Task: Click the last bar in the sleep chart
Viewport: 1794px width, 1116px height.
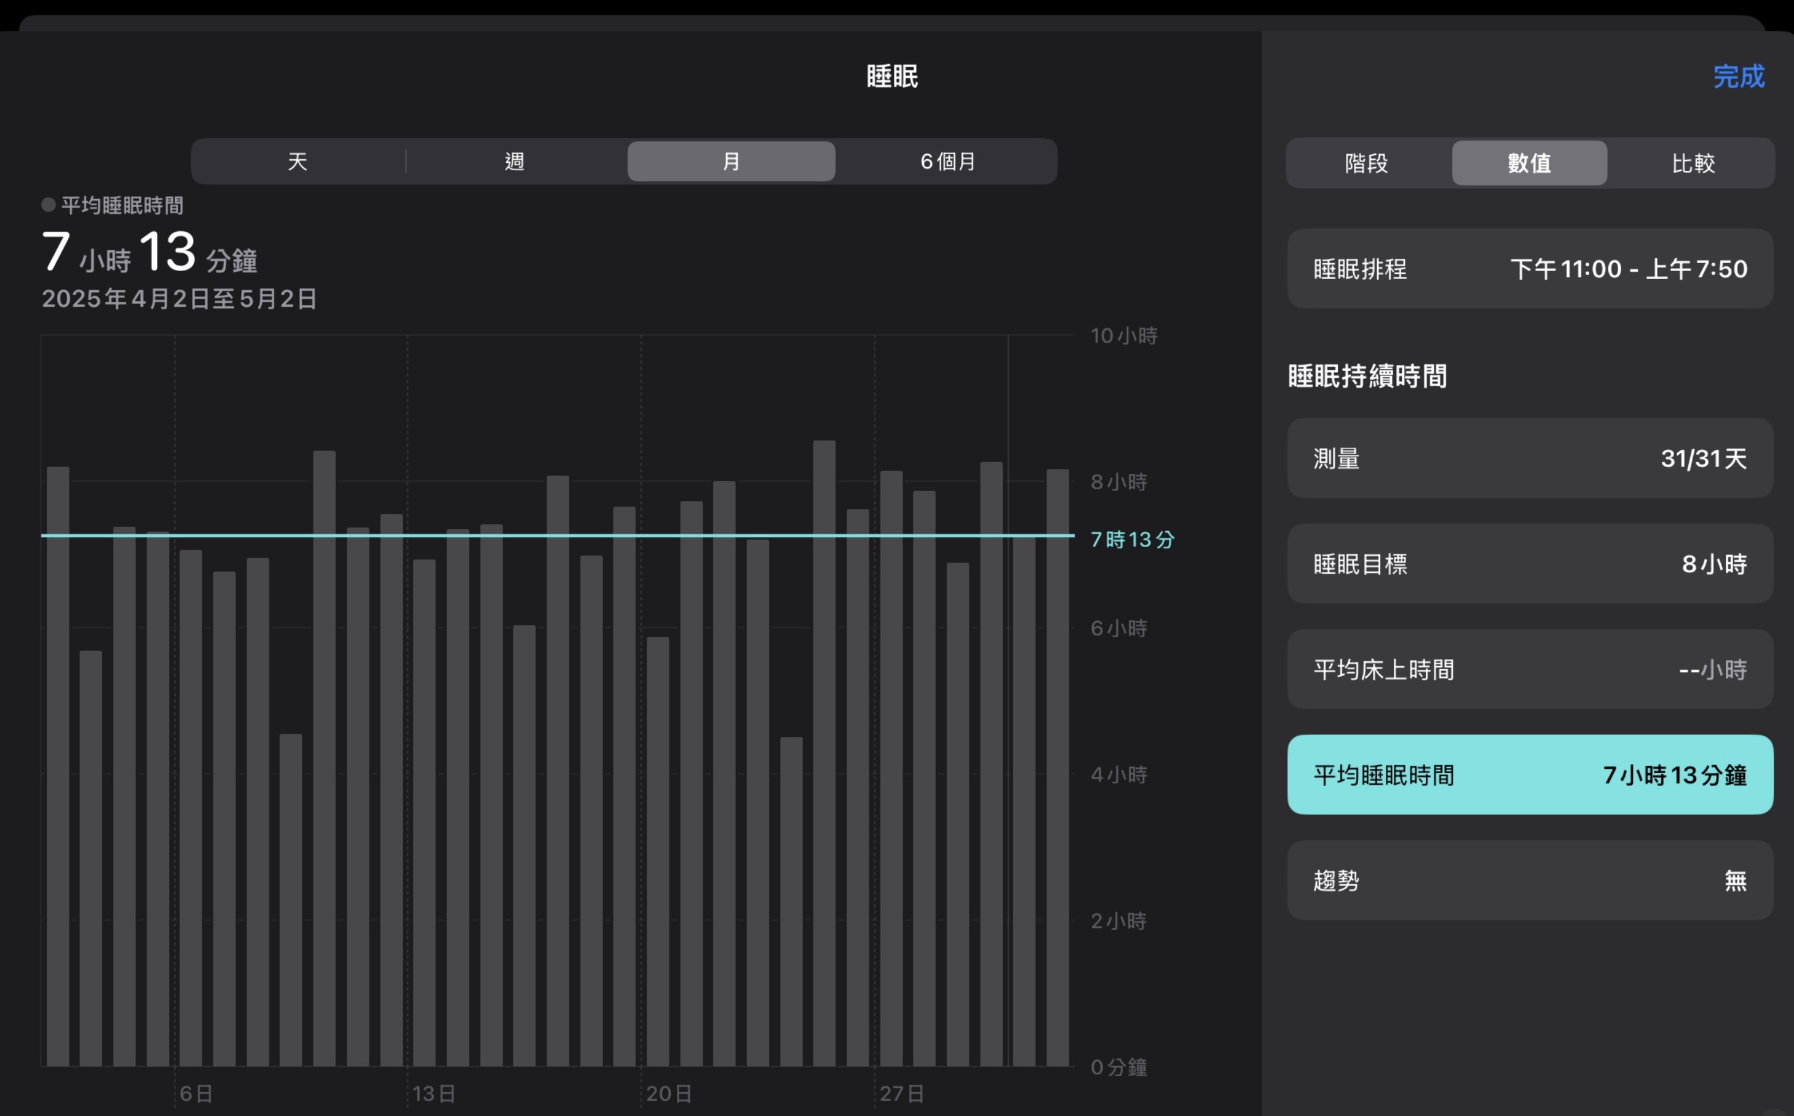Action: (x=1057, y=768)
